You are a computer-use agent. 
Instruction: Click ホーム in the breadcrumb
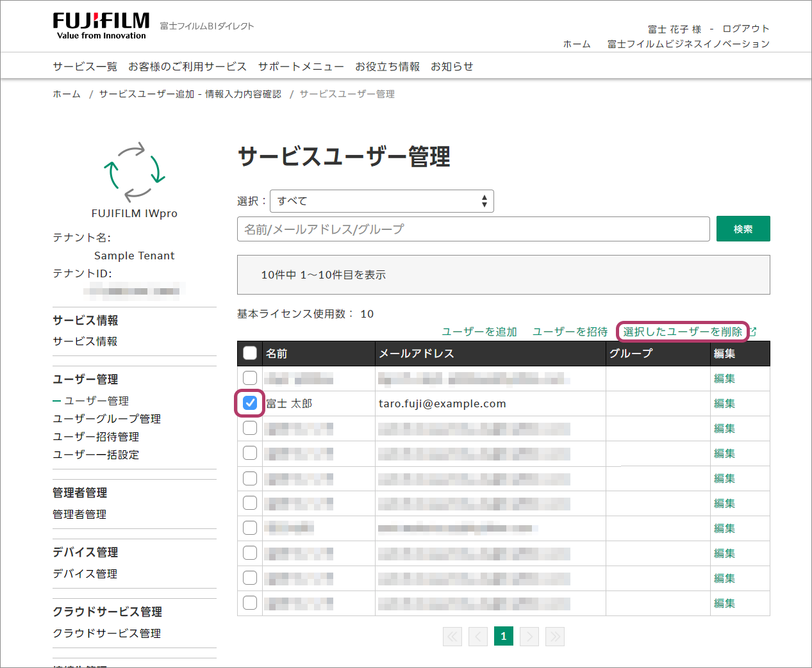67,94
